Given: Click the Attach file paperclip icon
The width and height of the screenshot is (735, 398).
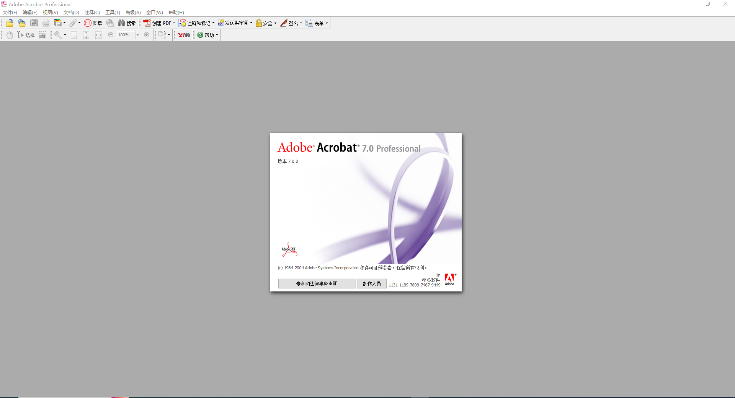Looking at the screenshot, I should [73, 23].
